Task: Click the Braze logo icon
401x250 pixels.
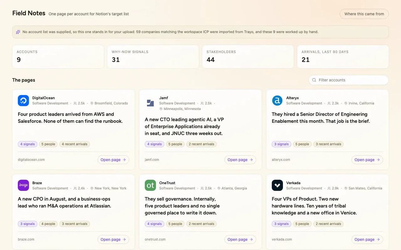Action: pos(23,185)
